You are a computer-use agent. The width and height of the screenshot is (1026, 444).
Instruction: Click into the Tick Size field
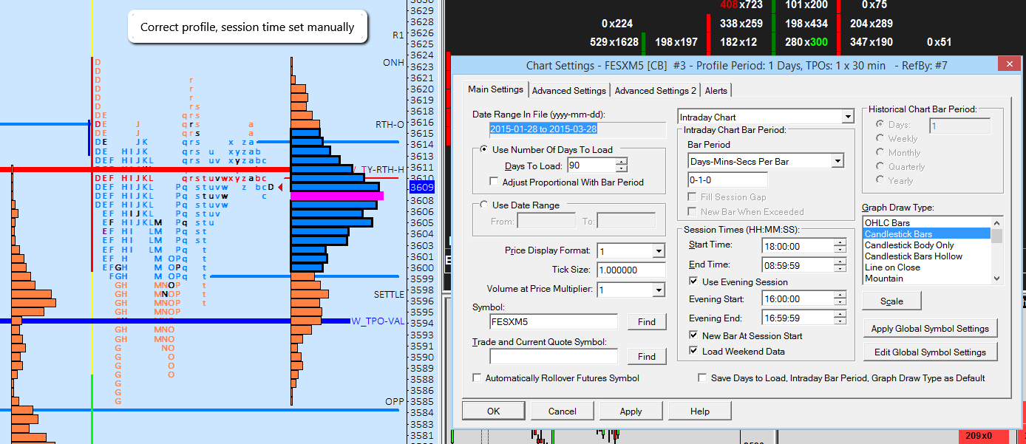[631, 270]
